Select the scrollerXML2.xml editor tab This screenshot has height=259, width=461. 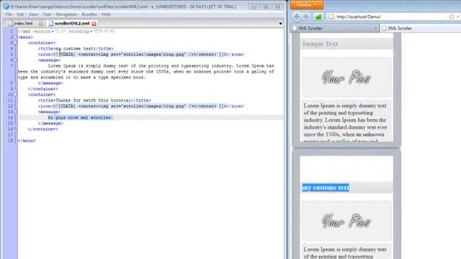coord(72,23)
